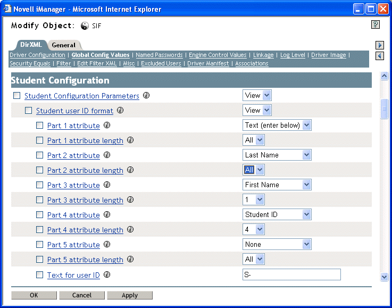This screenshot has width=392, height=308.
Task: Tick the Part 2 attribute checkbox
Action: click(40, 155)
